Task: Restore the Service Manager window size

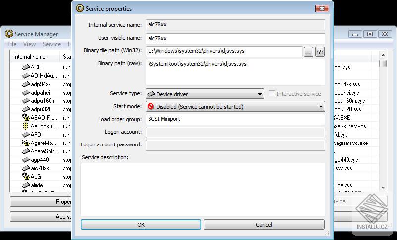Action: (x=370, y=34)
